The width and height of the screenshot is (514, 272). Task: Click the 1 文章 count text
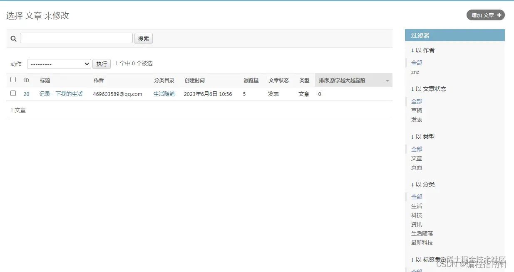click(18, 110)
